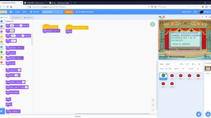Select the Movimiento blue category circle

(x=1, y=21)
